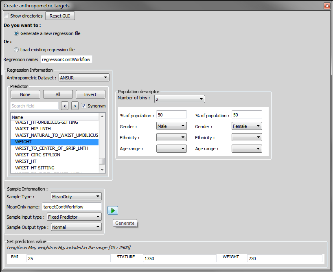Open Ethnicity dropdown under Male bin
This screenshot has height=272, width=333.
click(x=171, y=137)
